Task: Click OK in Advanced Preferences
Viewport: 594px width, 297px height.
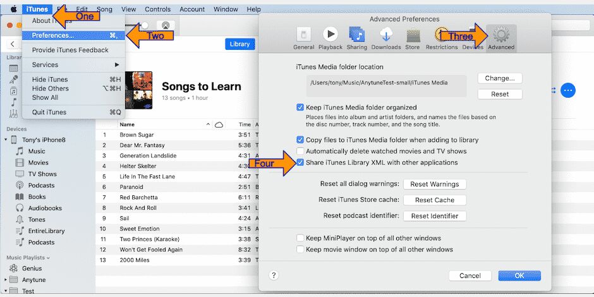Action: pyautogui.click(x=519, y=276)
